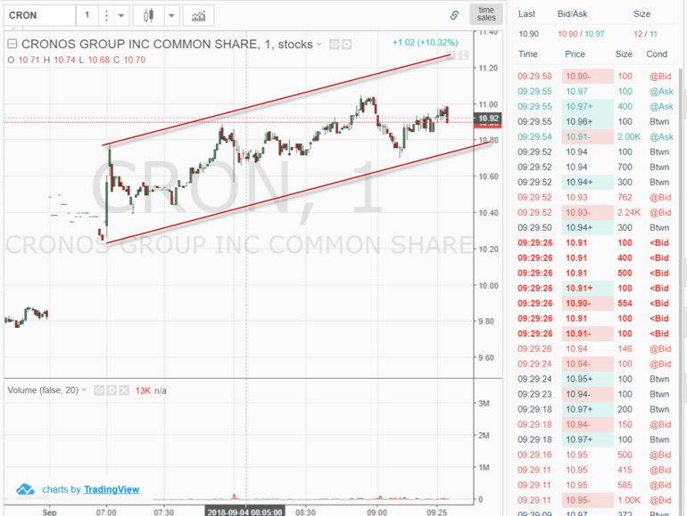Click the green link chain icon

coord(454,15)
